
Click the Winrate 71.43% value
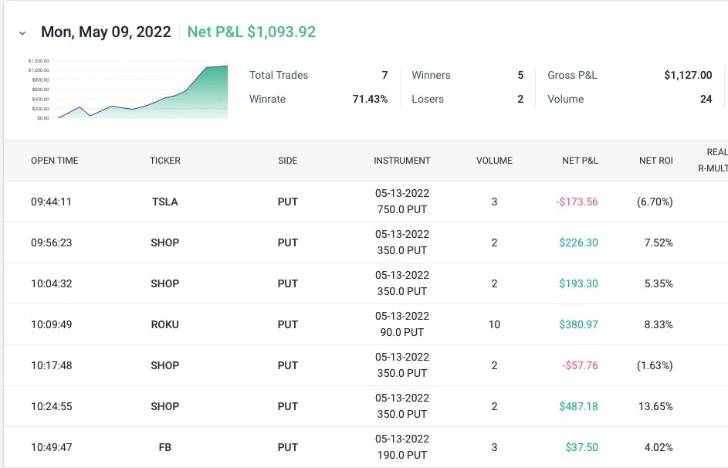370,99
